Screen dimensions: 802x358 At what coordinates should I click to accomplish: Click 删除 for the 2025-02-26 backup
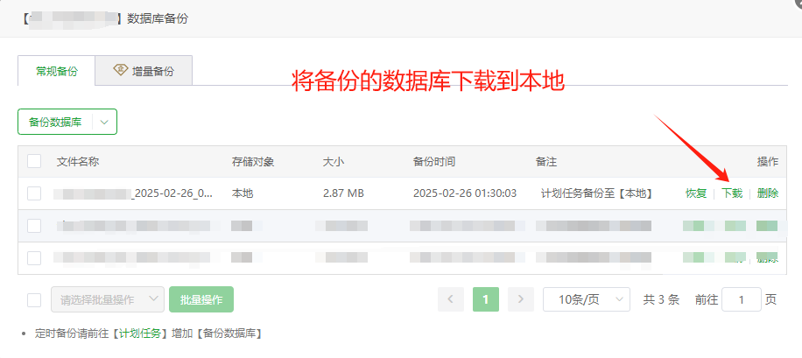(x=767, y=193)
